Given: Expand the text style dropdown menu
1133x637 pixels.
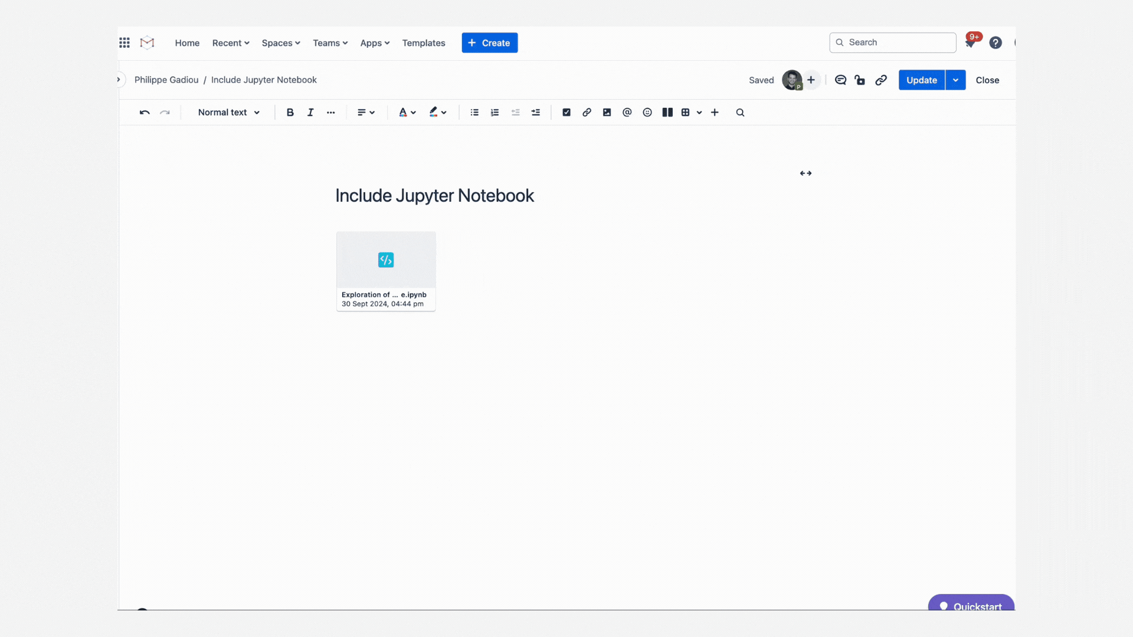Looking at the screenshot, I should (229, 112).
